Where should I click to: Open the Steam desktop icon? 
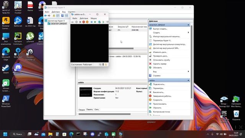click(6, 69)
